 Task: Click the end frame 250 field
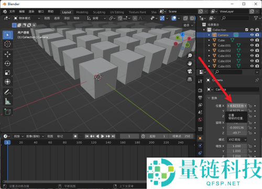181,136
